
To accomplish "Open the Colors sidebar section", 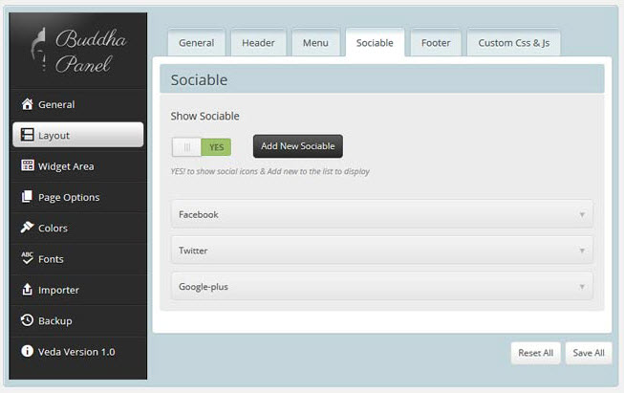I will (78, 228).
